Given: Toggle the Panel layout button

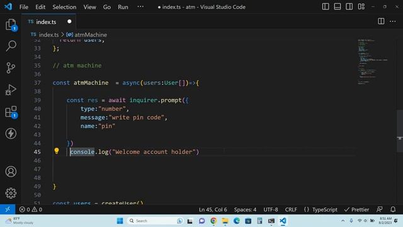Looking at the screenshot, I should 338,7.
